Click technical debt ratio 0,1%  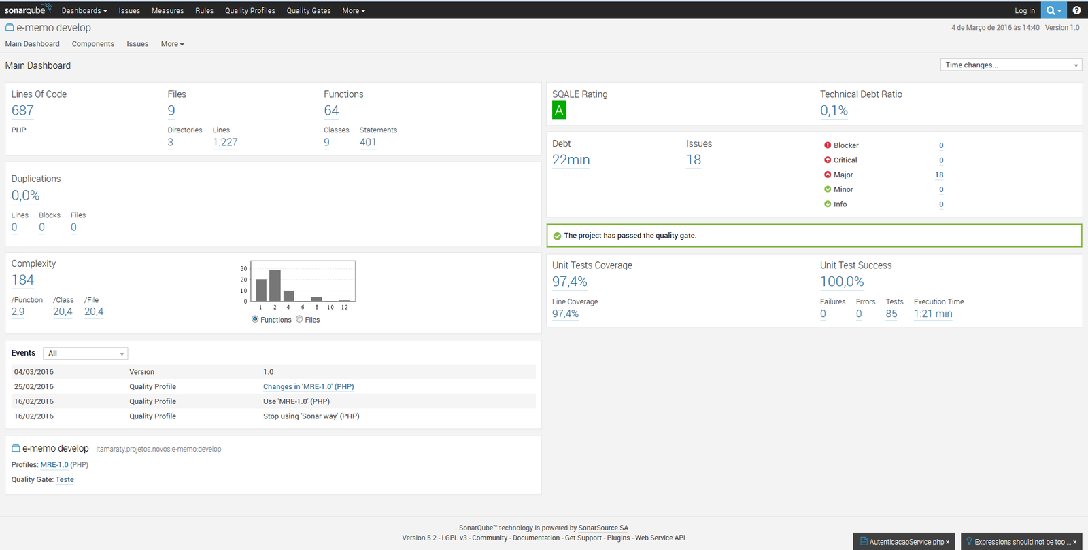pos(834,111)
